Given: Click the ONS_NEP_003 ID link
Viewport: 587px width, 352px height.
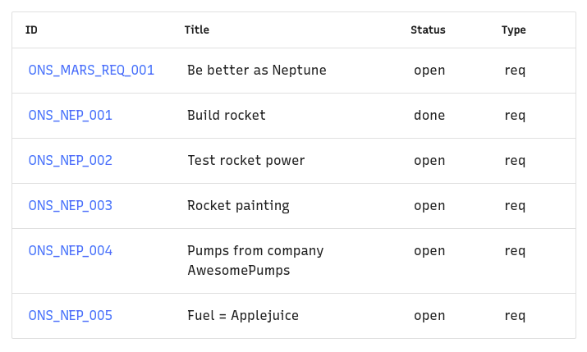Looking at the screenshot, I should pyautogui.click(x=70, y=206).
